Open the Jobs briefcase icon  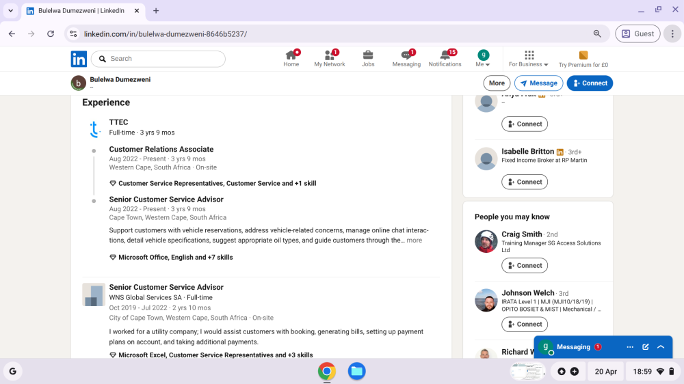tap(368, 58)
